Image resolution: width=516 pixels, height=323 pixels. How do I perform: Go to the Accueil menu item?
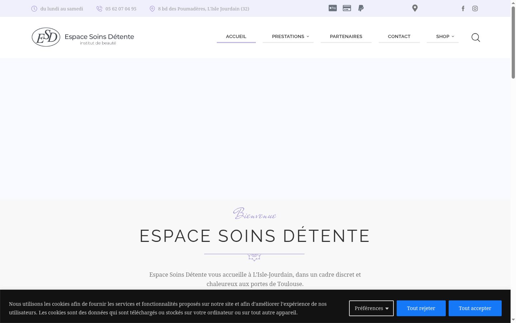point(236,37)
